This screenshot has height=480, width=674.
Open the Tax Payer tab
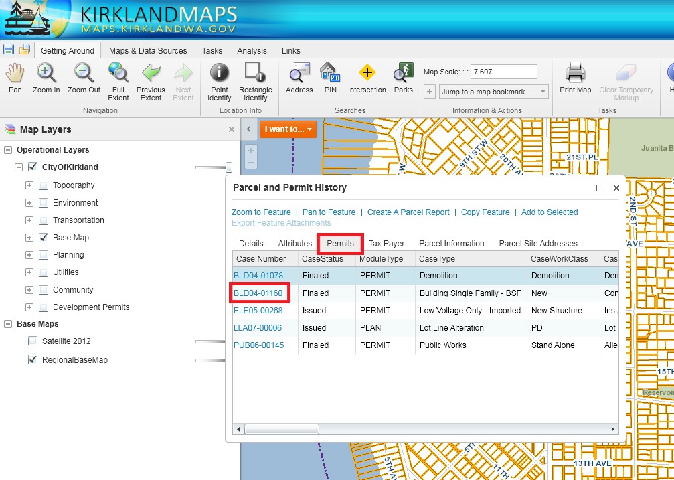click(386, 244)
